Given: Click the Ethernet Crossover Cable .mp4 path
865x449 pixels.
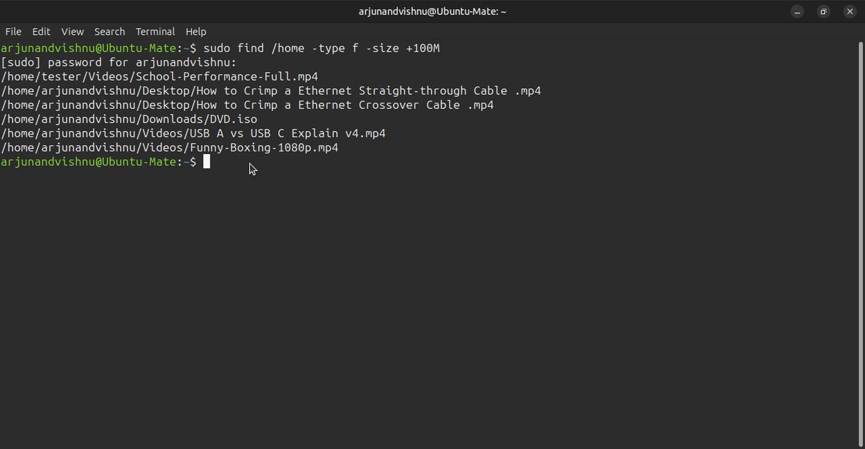Looking at the screenshot, I should pyautogui.click(x=247, y=105).
